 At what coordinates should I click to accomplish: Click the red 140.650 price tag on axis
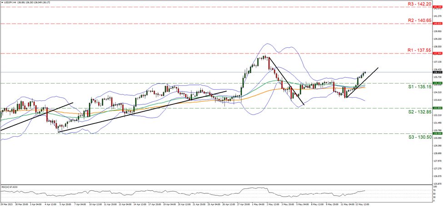click(437, 24)
